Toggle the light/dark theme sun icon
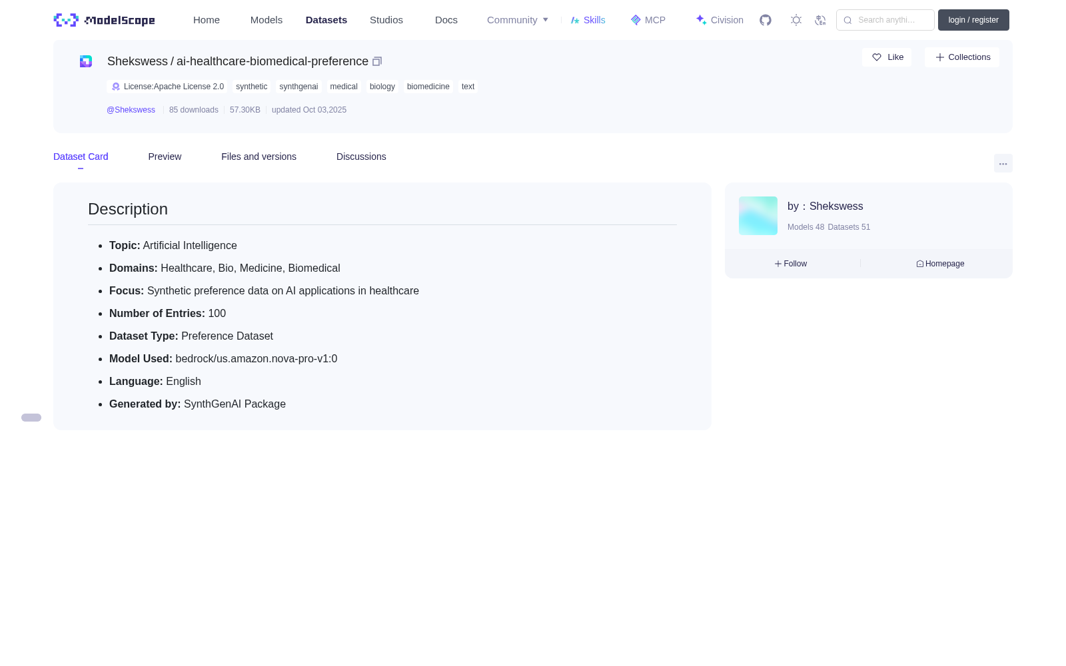The width and height of the screenshot is (1066, 666). click(x=796, y=20)
